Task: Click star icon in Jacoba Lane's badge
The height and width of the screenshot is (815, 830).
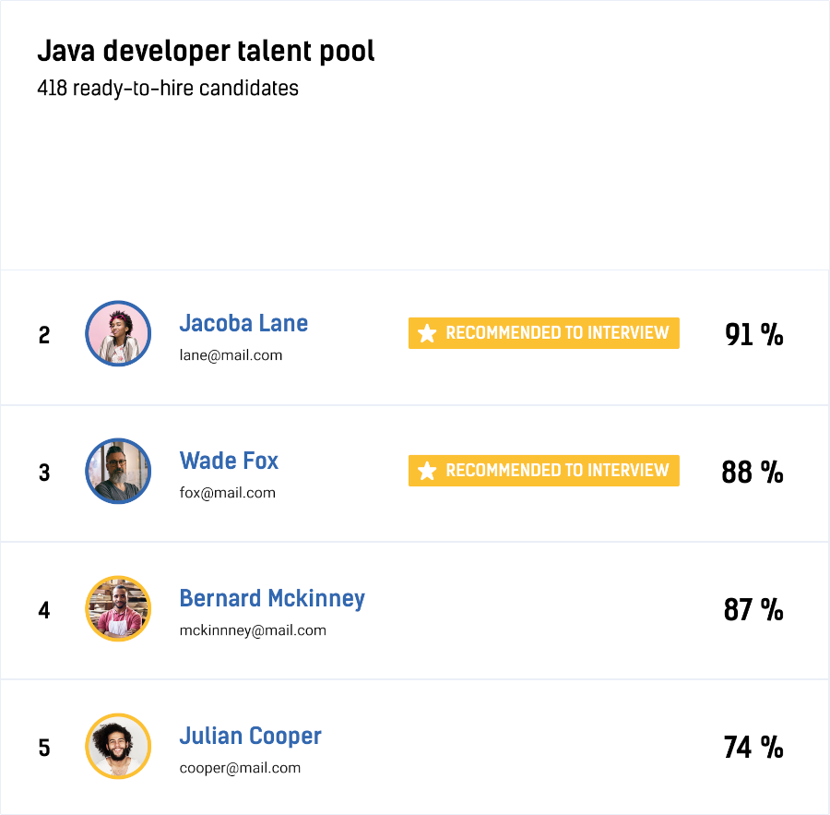Action: 426,333
